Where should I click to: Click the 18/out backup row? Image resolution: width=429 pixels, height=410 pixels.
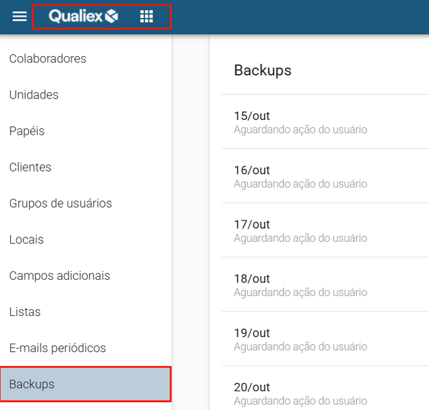(323, 284)
